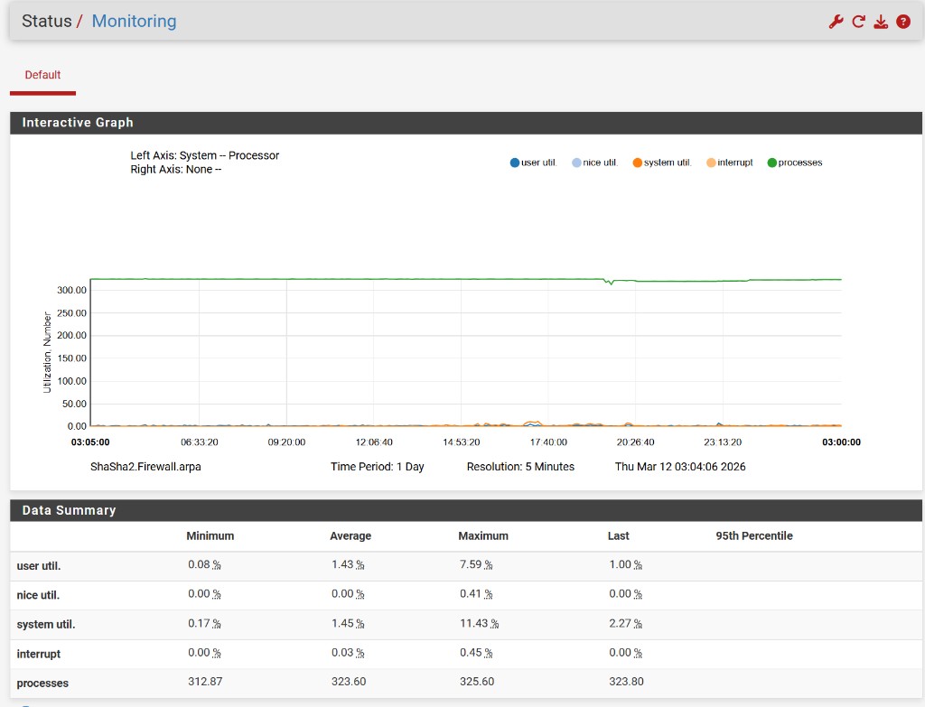Viewport: 925px width, 707px height.
Task: Select the Default tab
Action: (x=42, y=75)
